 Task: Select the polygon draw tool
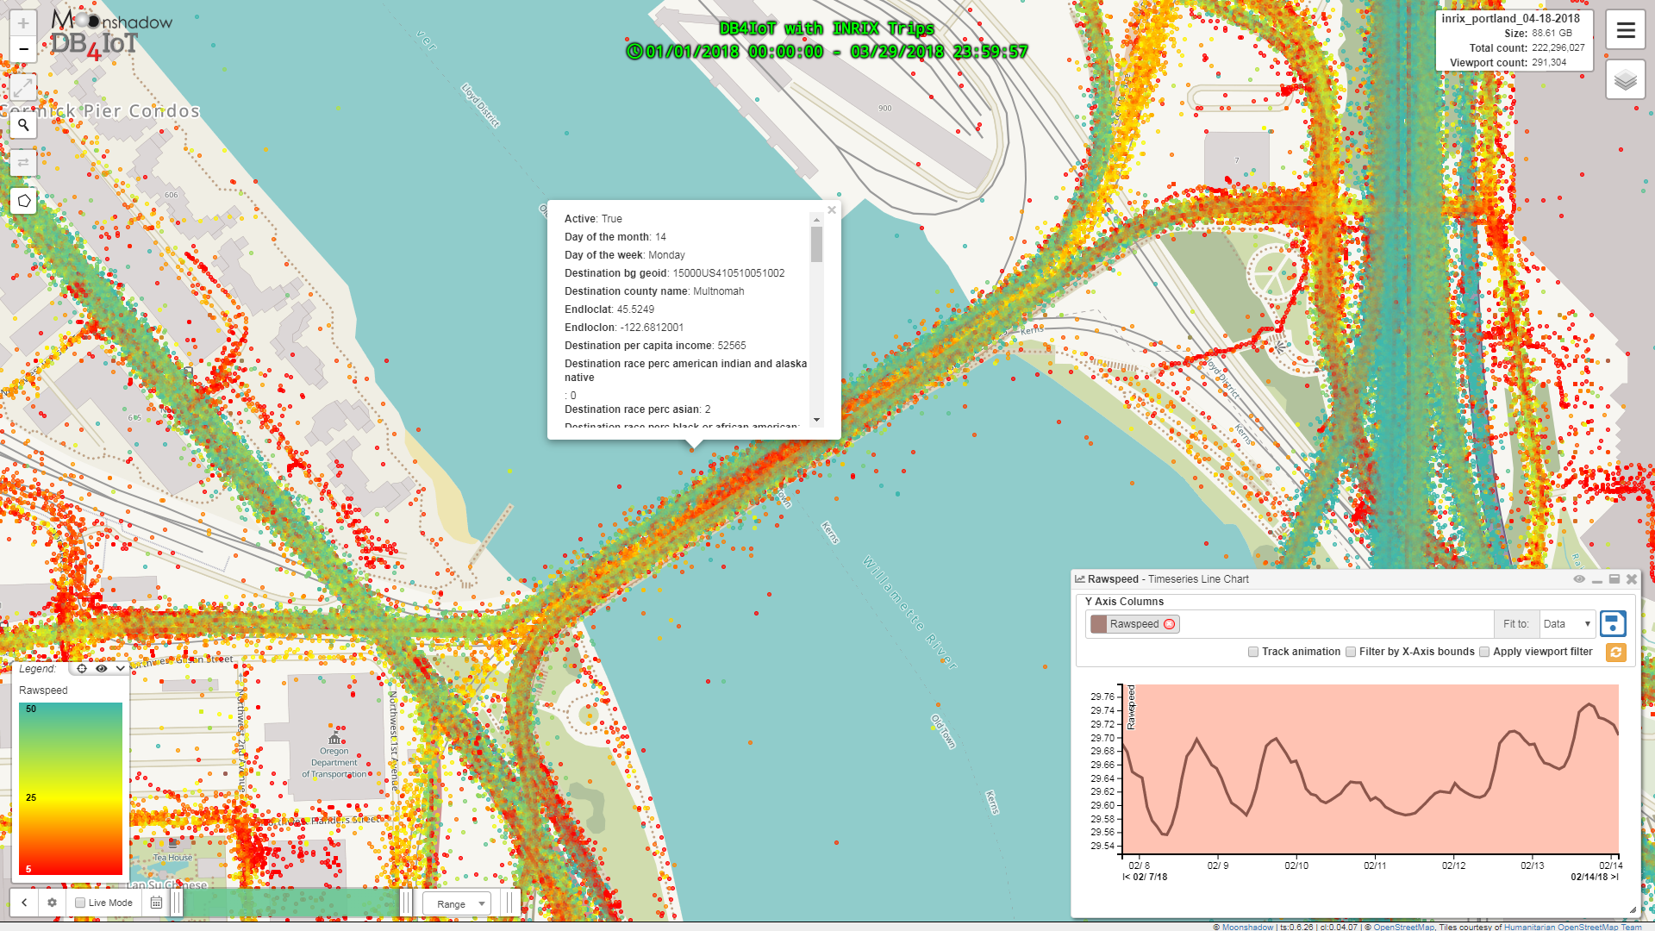point(23,201)
